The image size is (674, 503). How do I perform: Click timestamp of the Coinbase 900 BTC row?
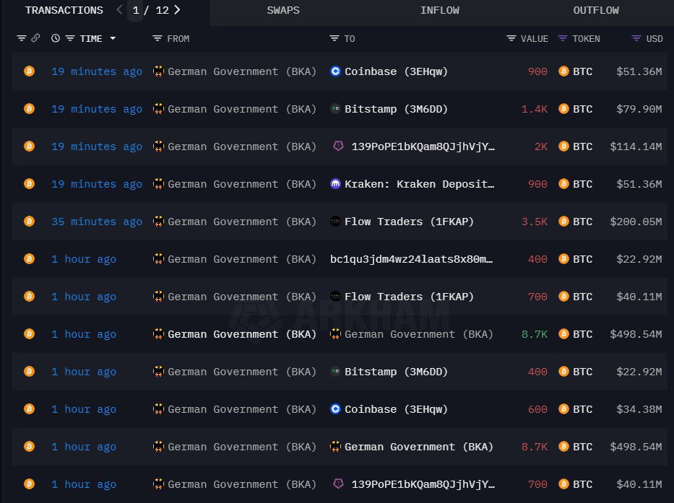97,71
